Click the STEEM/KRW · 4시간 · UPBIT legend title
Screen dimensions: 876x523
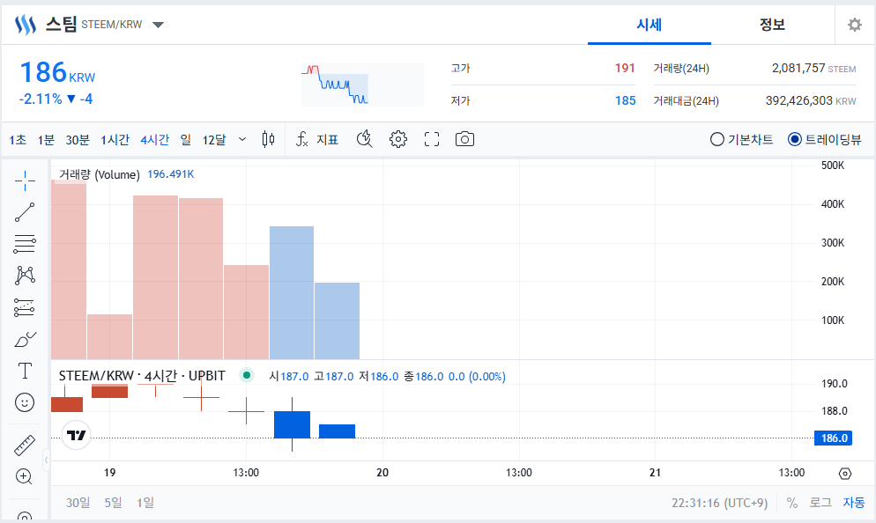(142, 376)
